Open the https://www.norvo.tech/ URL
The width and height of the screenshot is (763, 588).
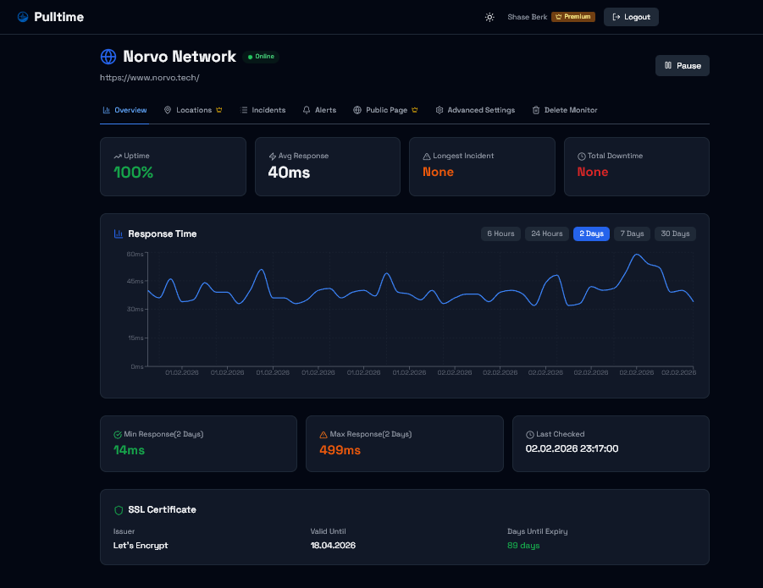click(149, 77)
